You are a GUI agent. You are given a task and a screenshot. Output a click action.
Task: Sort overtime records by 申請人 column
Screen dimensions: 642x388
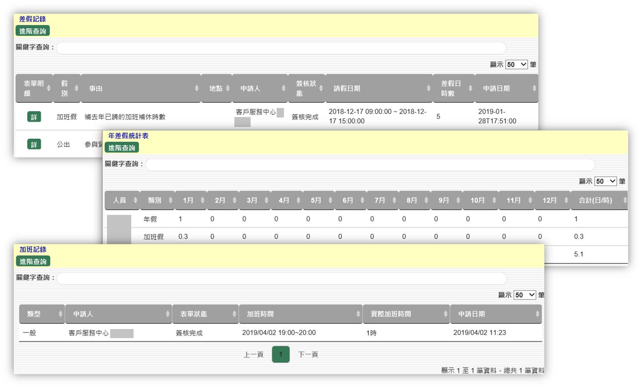(x=118, y=314)
